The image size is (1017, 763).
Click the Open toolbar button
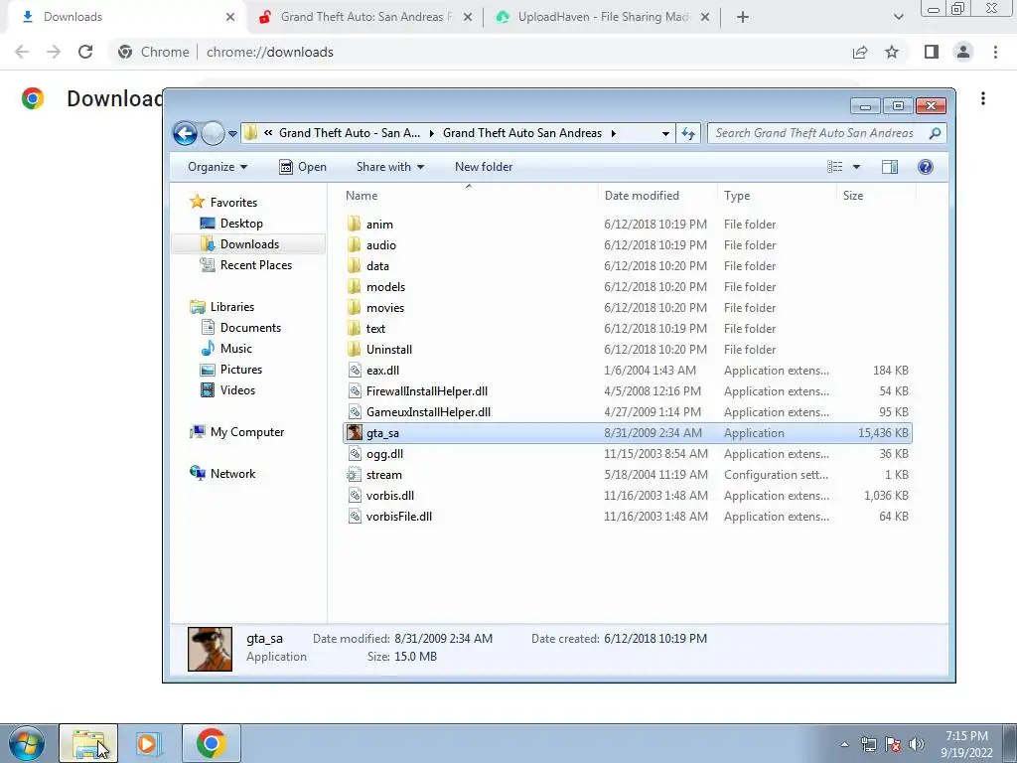point(302,167)
